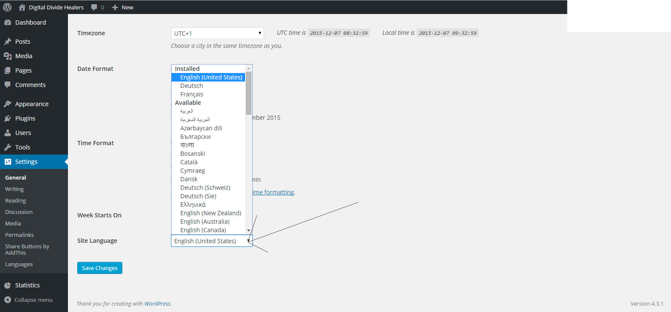Viewport: 671px width, 312px height.
Task: Click the Dashboard gauge icon
Action: tap(8, 22)
